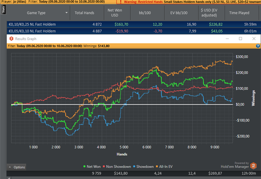Maximize the Results Graph window
The image size is (261, 179).
(240, 39)
